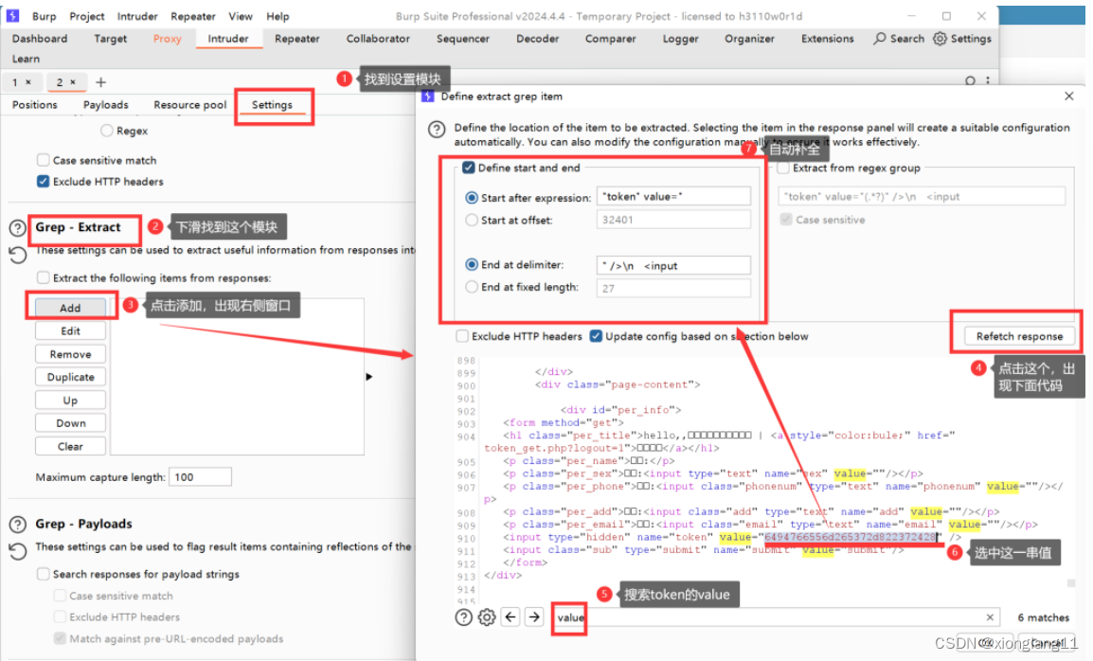
Task: Click the End at delimiter text field
Action: point(673,265)
